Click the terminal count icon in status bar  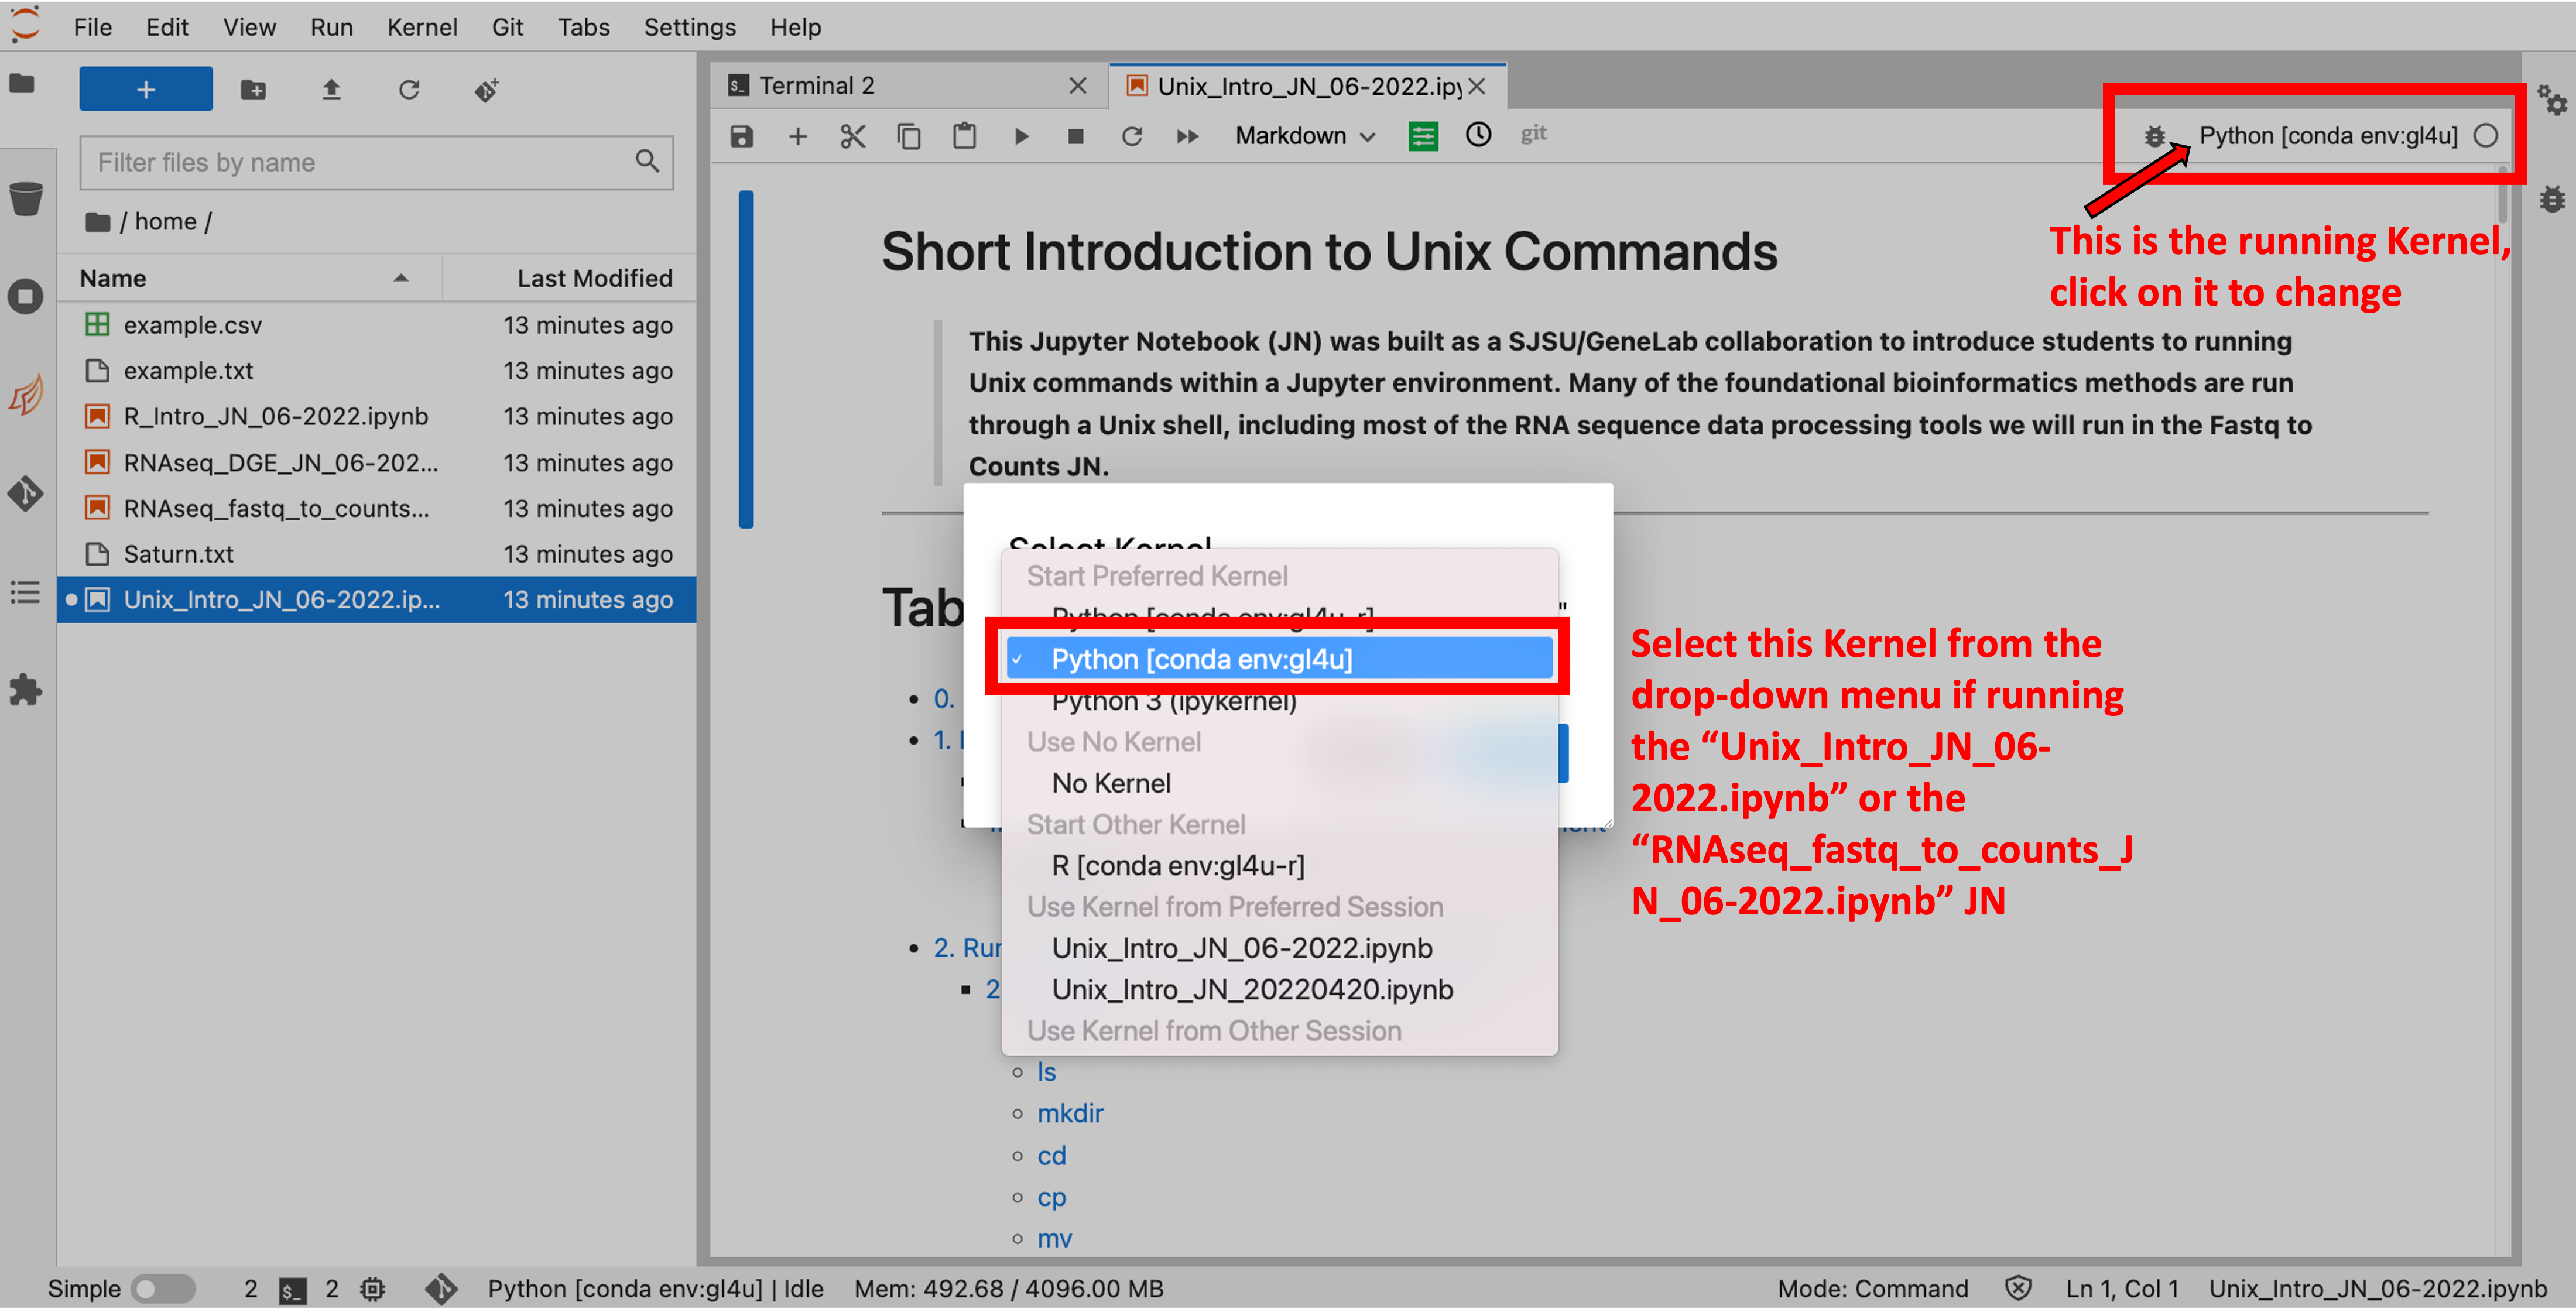point(292,1290)
